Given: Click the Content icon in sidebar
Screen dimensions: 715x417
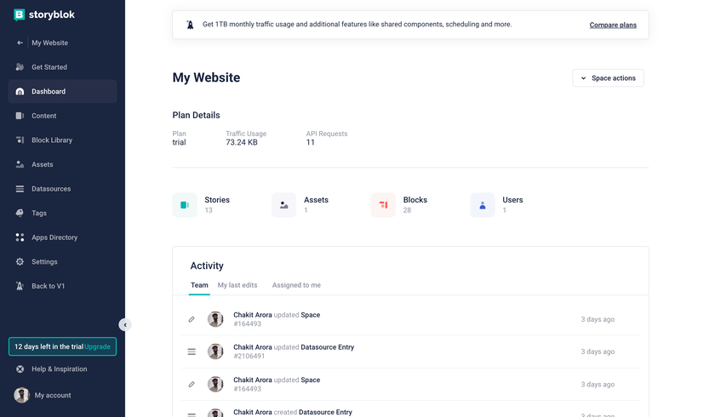Looking at the screenshot, I should pos(20,116).
